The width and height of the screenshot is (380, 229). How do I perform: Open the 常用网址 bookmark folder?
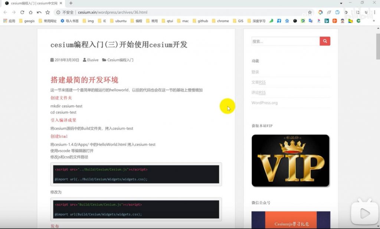[x=47, y=21]
